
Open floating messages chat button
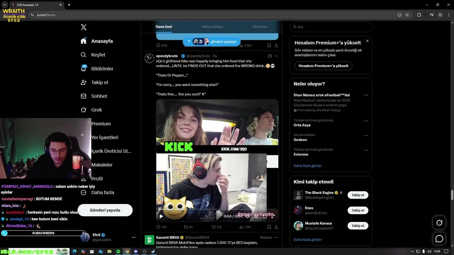click(x=439, y=239)
